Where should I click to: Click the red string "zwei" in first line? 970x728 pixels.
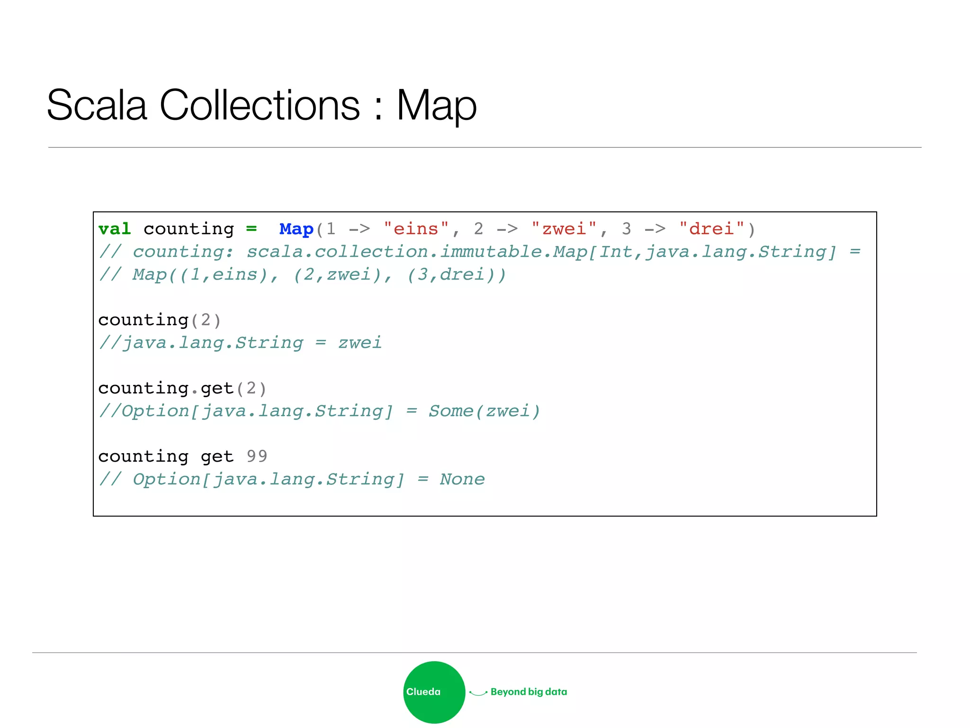[x=564, y=228]
